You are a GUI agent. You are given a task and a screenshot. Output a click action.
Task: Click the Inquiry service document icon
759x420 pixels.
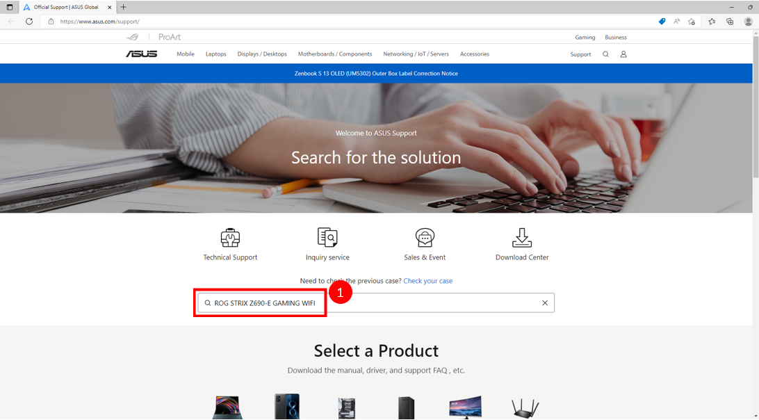click(x=327, y=237)
